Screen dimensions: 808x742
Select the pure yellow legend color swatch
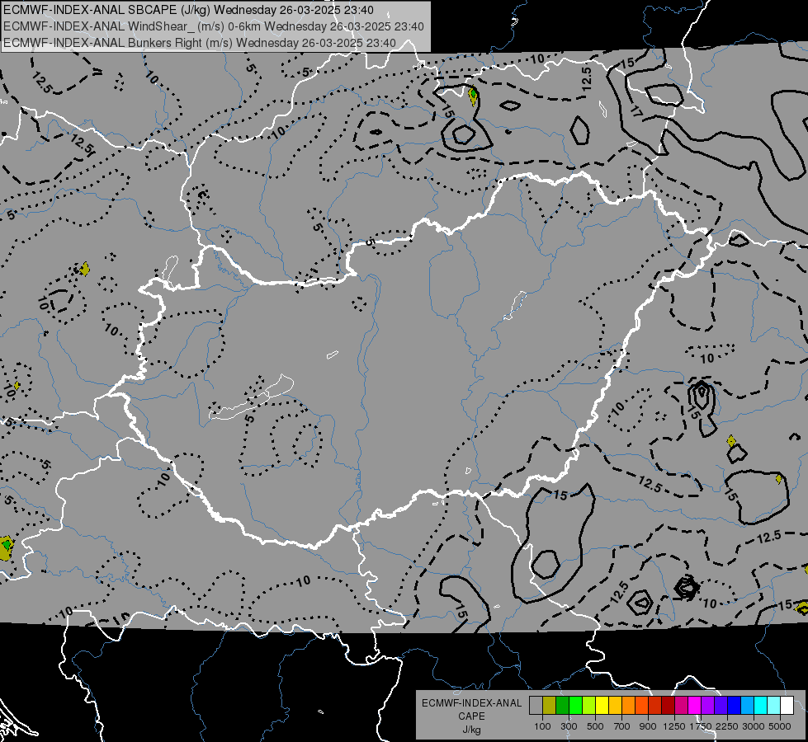click(602, 705)
